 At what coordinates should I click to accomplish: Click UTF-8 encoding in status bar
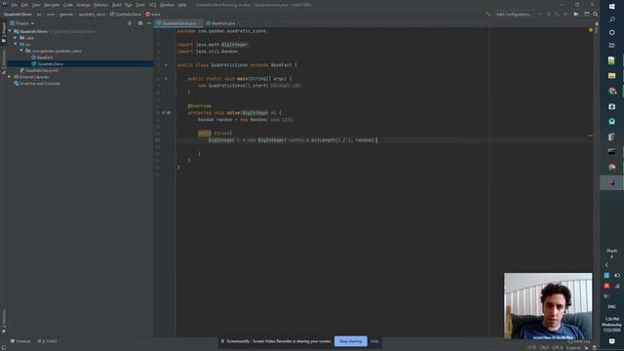pyautogui.click(x=557, y=348)
